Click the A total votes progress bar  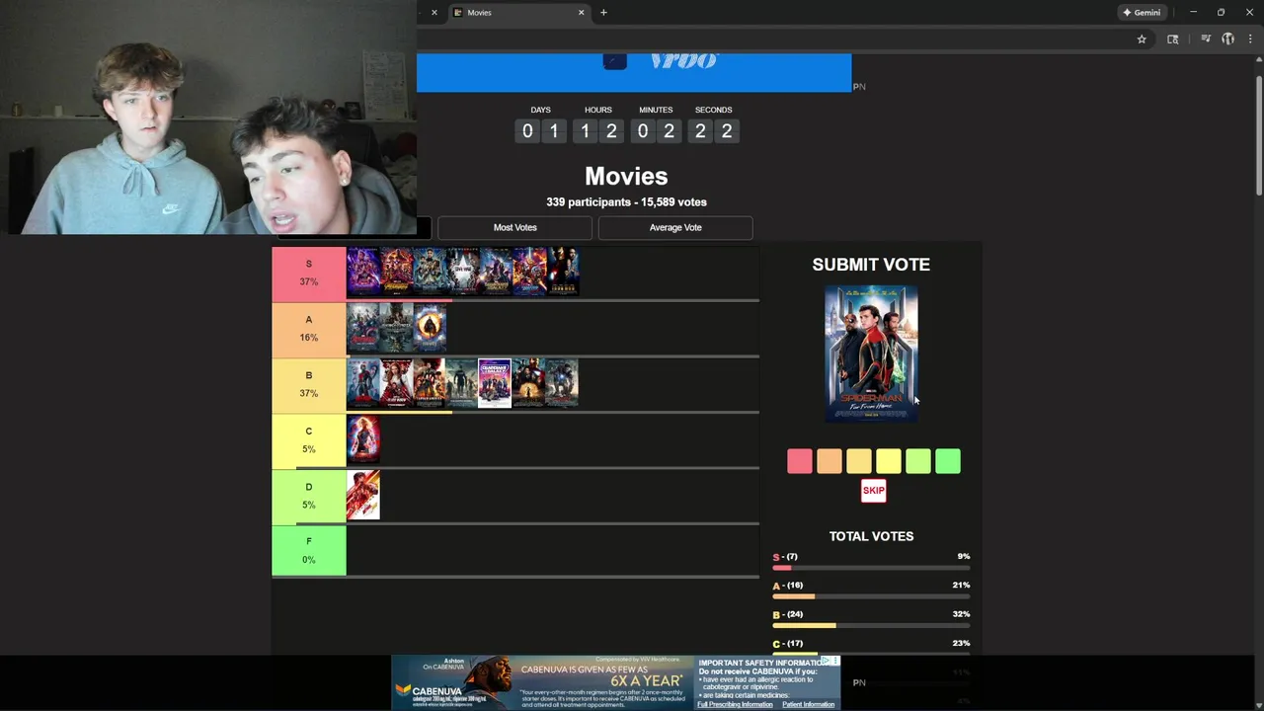(871, 596)
